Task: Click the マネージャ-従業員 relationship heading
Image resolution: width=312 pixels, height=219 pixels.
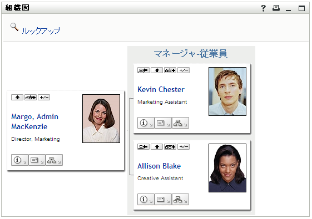Action: [x=191, y=54]
